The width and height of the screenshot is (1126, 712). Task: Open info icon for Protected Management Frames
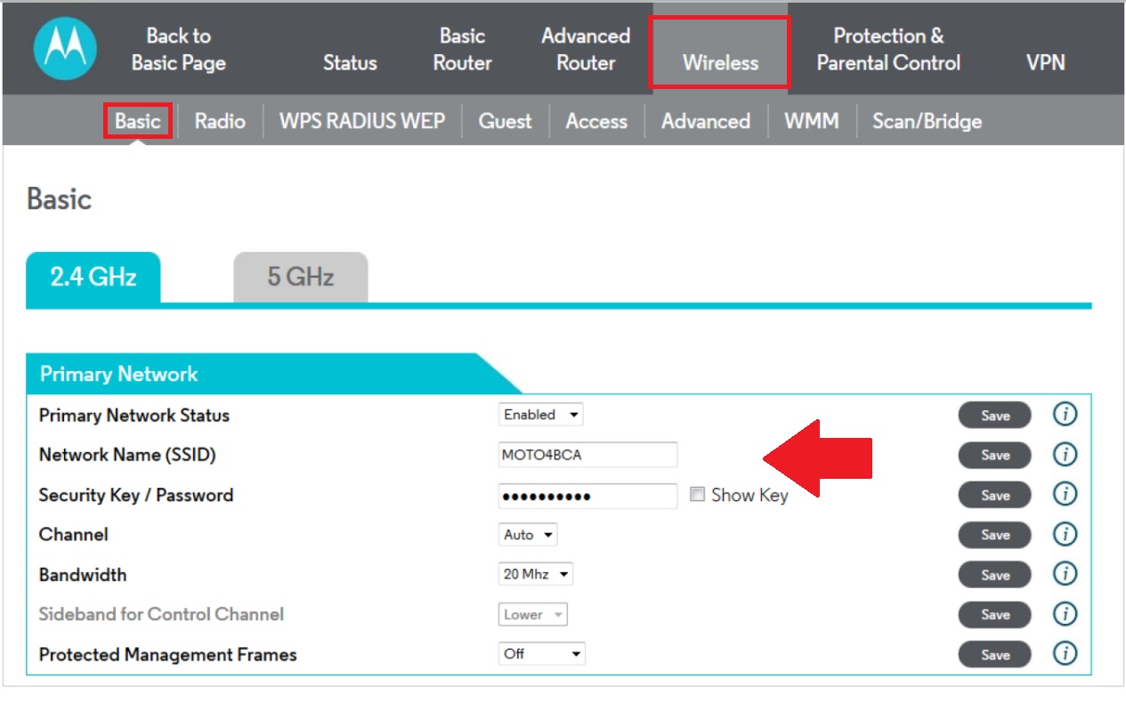[1065, 654]
